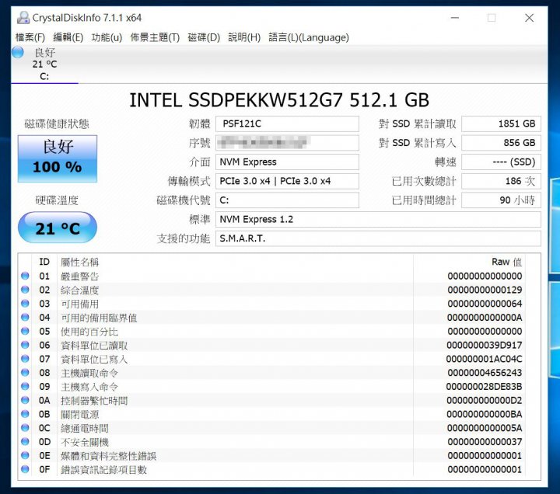Image resolution: width=560 pixels, height=494 pixels.
Task: Click raw value 000000000005A
Action: pyautogui.click(x=485, y=428)
